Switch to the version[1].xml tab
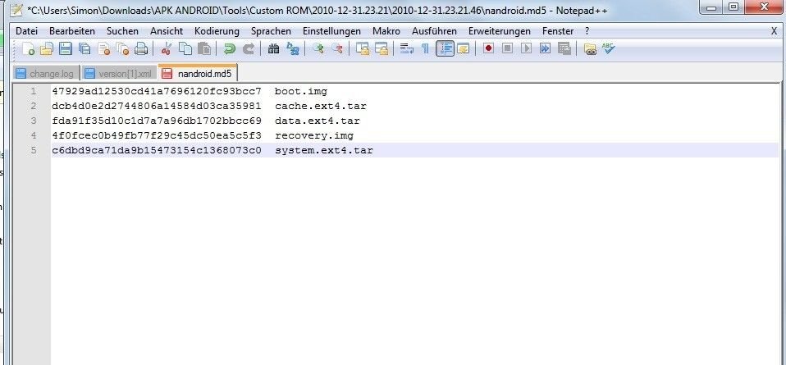786x365 pixels. [119, 74]
